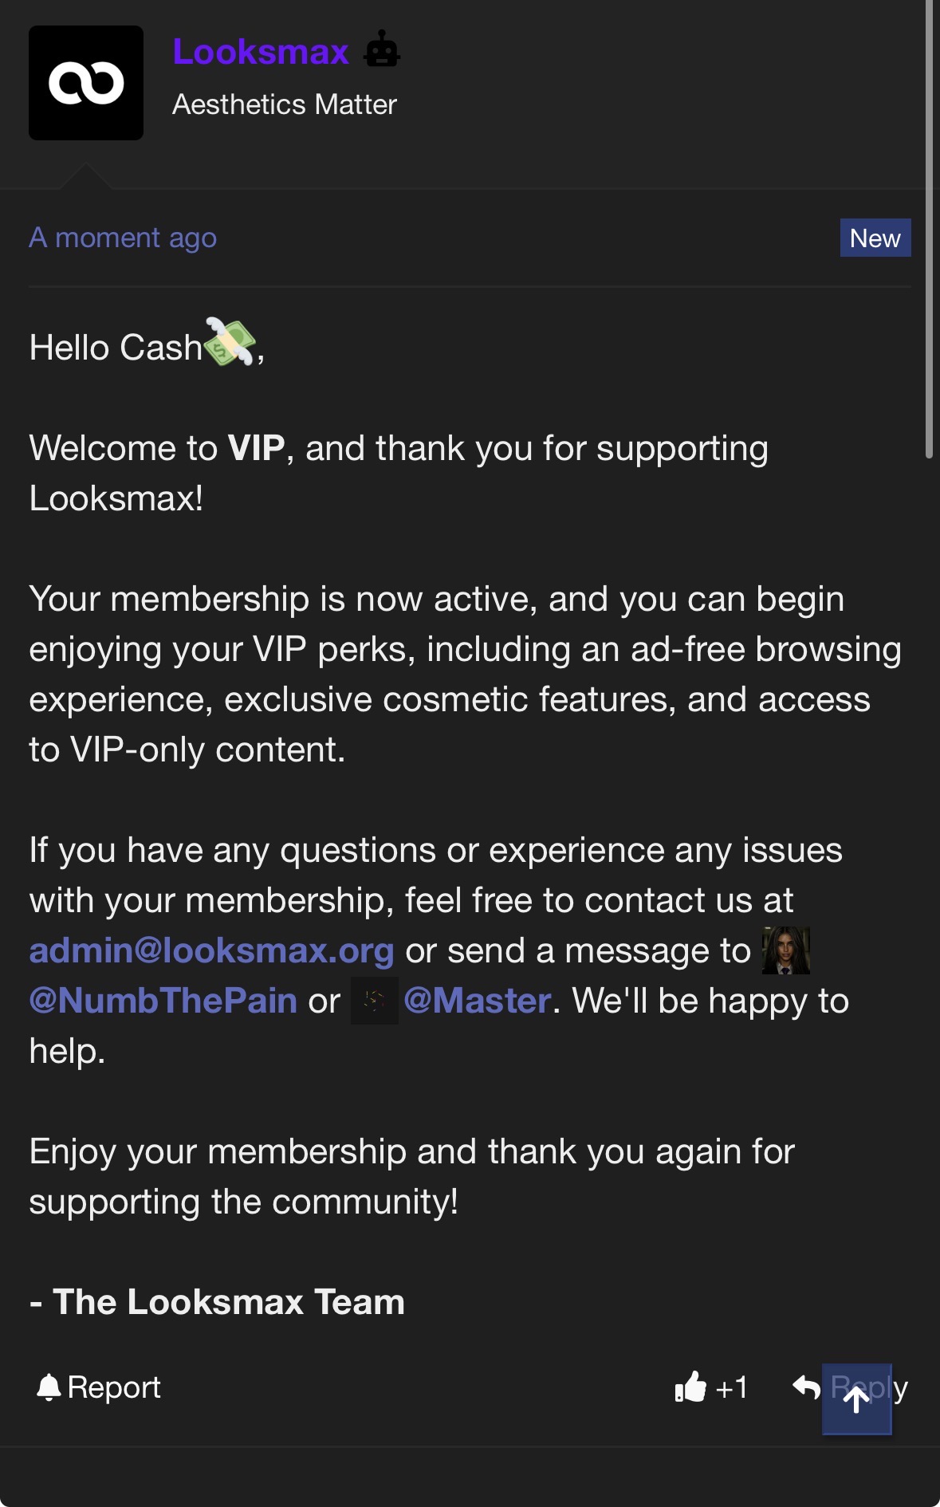Click the admin@looksmax.org email link

coord(211,950)
